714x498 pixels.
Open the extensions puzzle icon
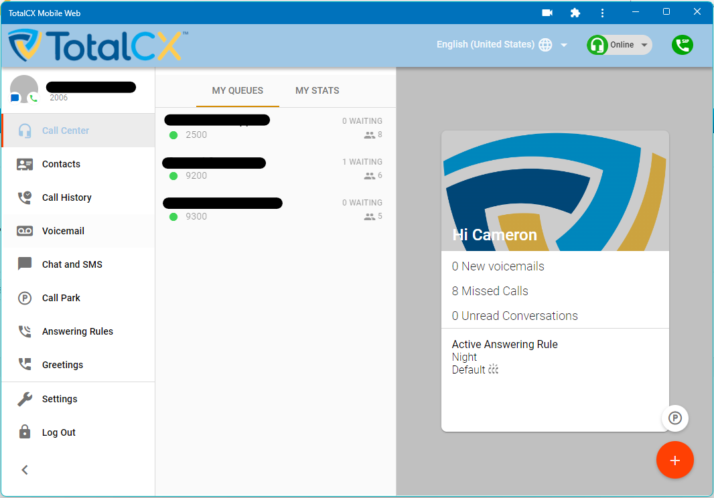coord(575,13)
